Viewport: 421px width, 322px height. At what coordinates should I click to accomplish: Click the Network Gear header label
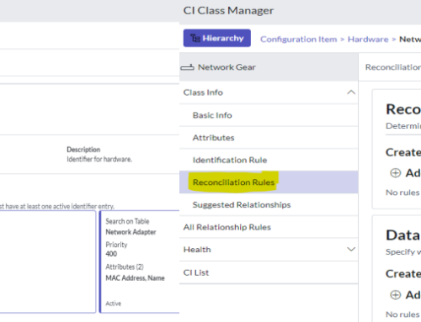coord(226,67)
